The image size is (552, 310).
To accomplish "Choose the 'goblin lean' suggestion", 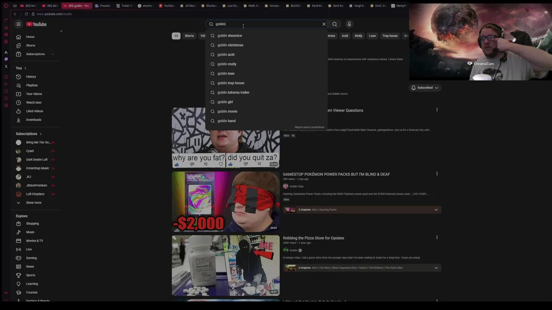I will 267,74.
